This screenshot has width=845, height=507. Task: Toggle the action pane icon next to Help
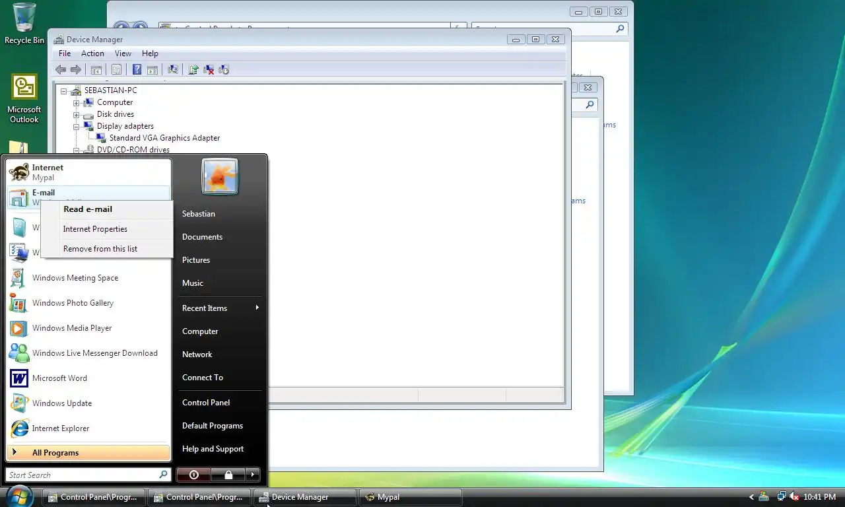(x=152, y=69)
